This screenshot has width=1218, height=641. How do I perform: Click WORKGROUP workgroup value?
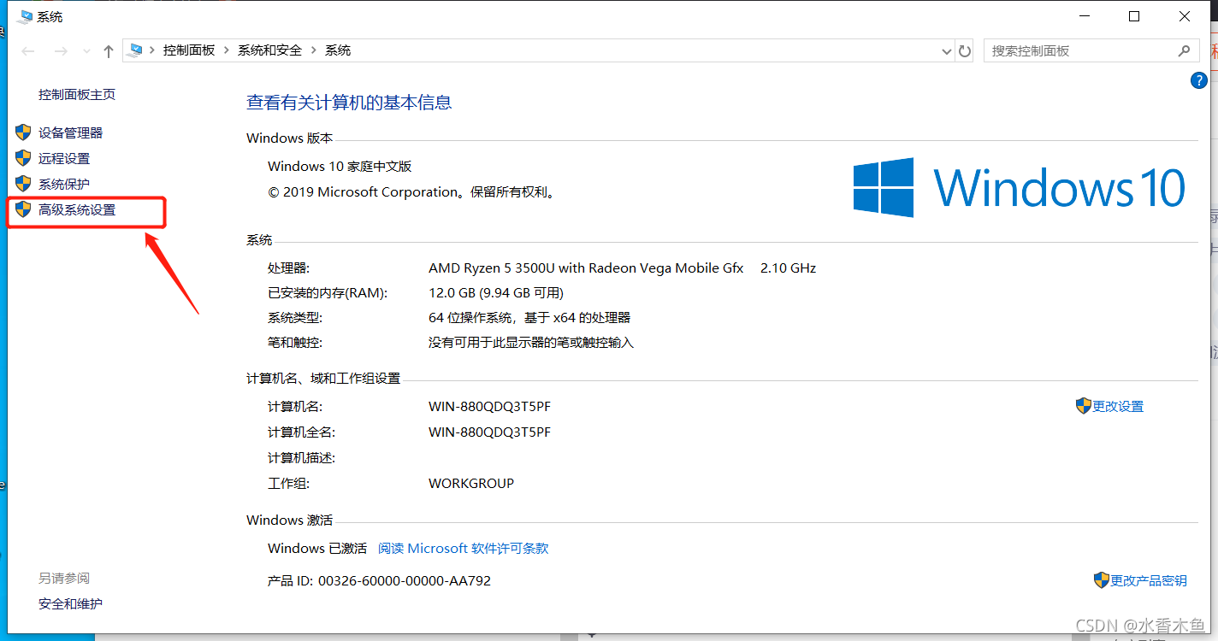click(x=471, y=484)
